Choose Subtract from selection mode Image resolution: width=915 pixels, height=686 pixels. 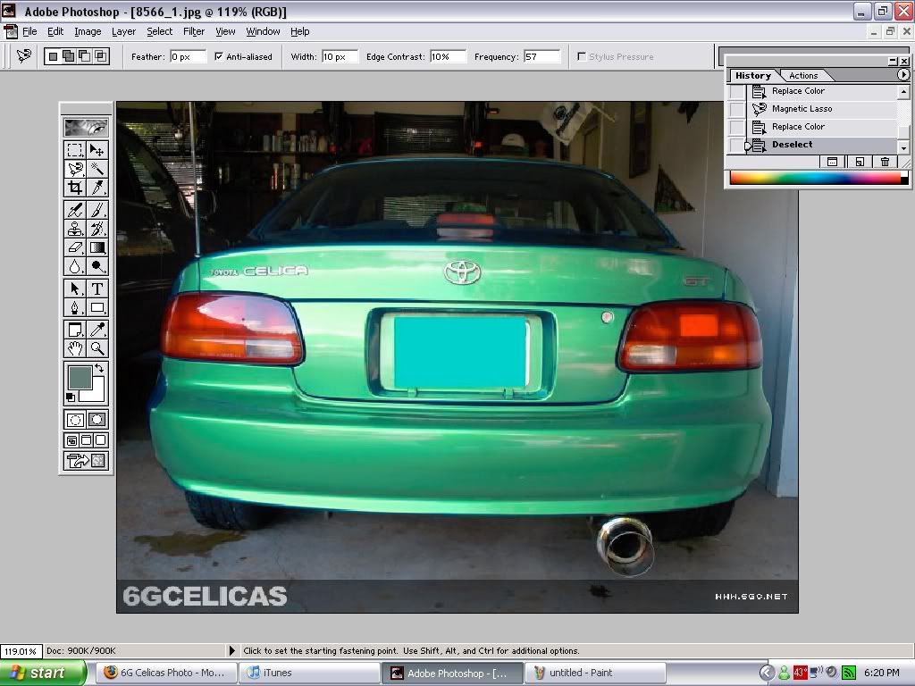(85, 56)
